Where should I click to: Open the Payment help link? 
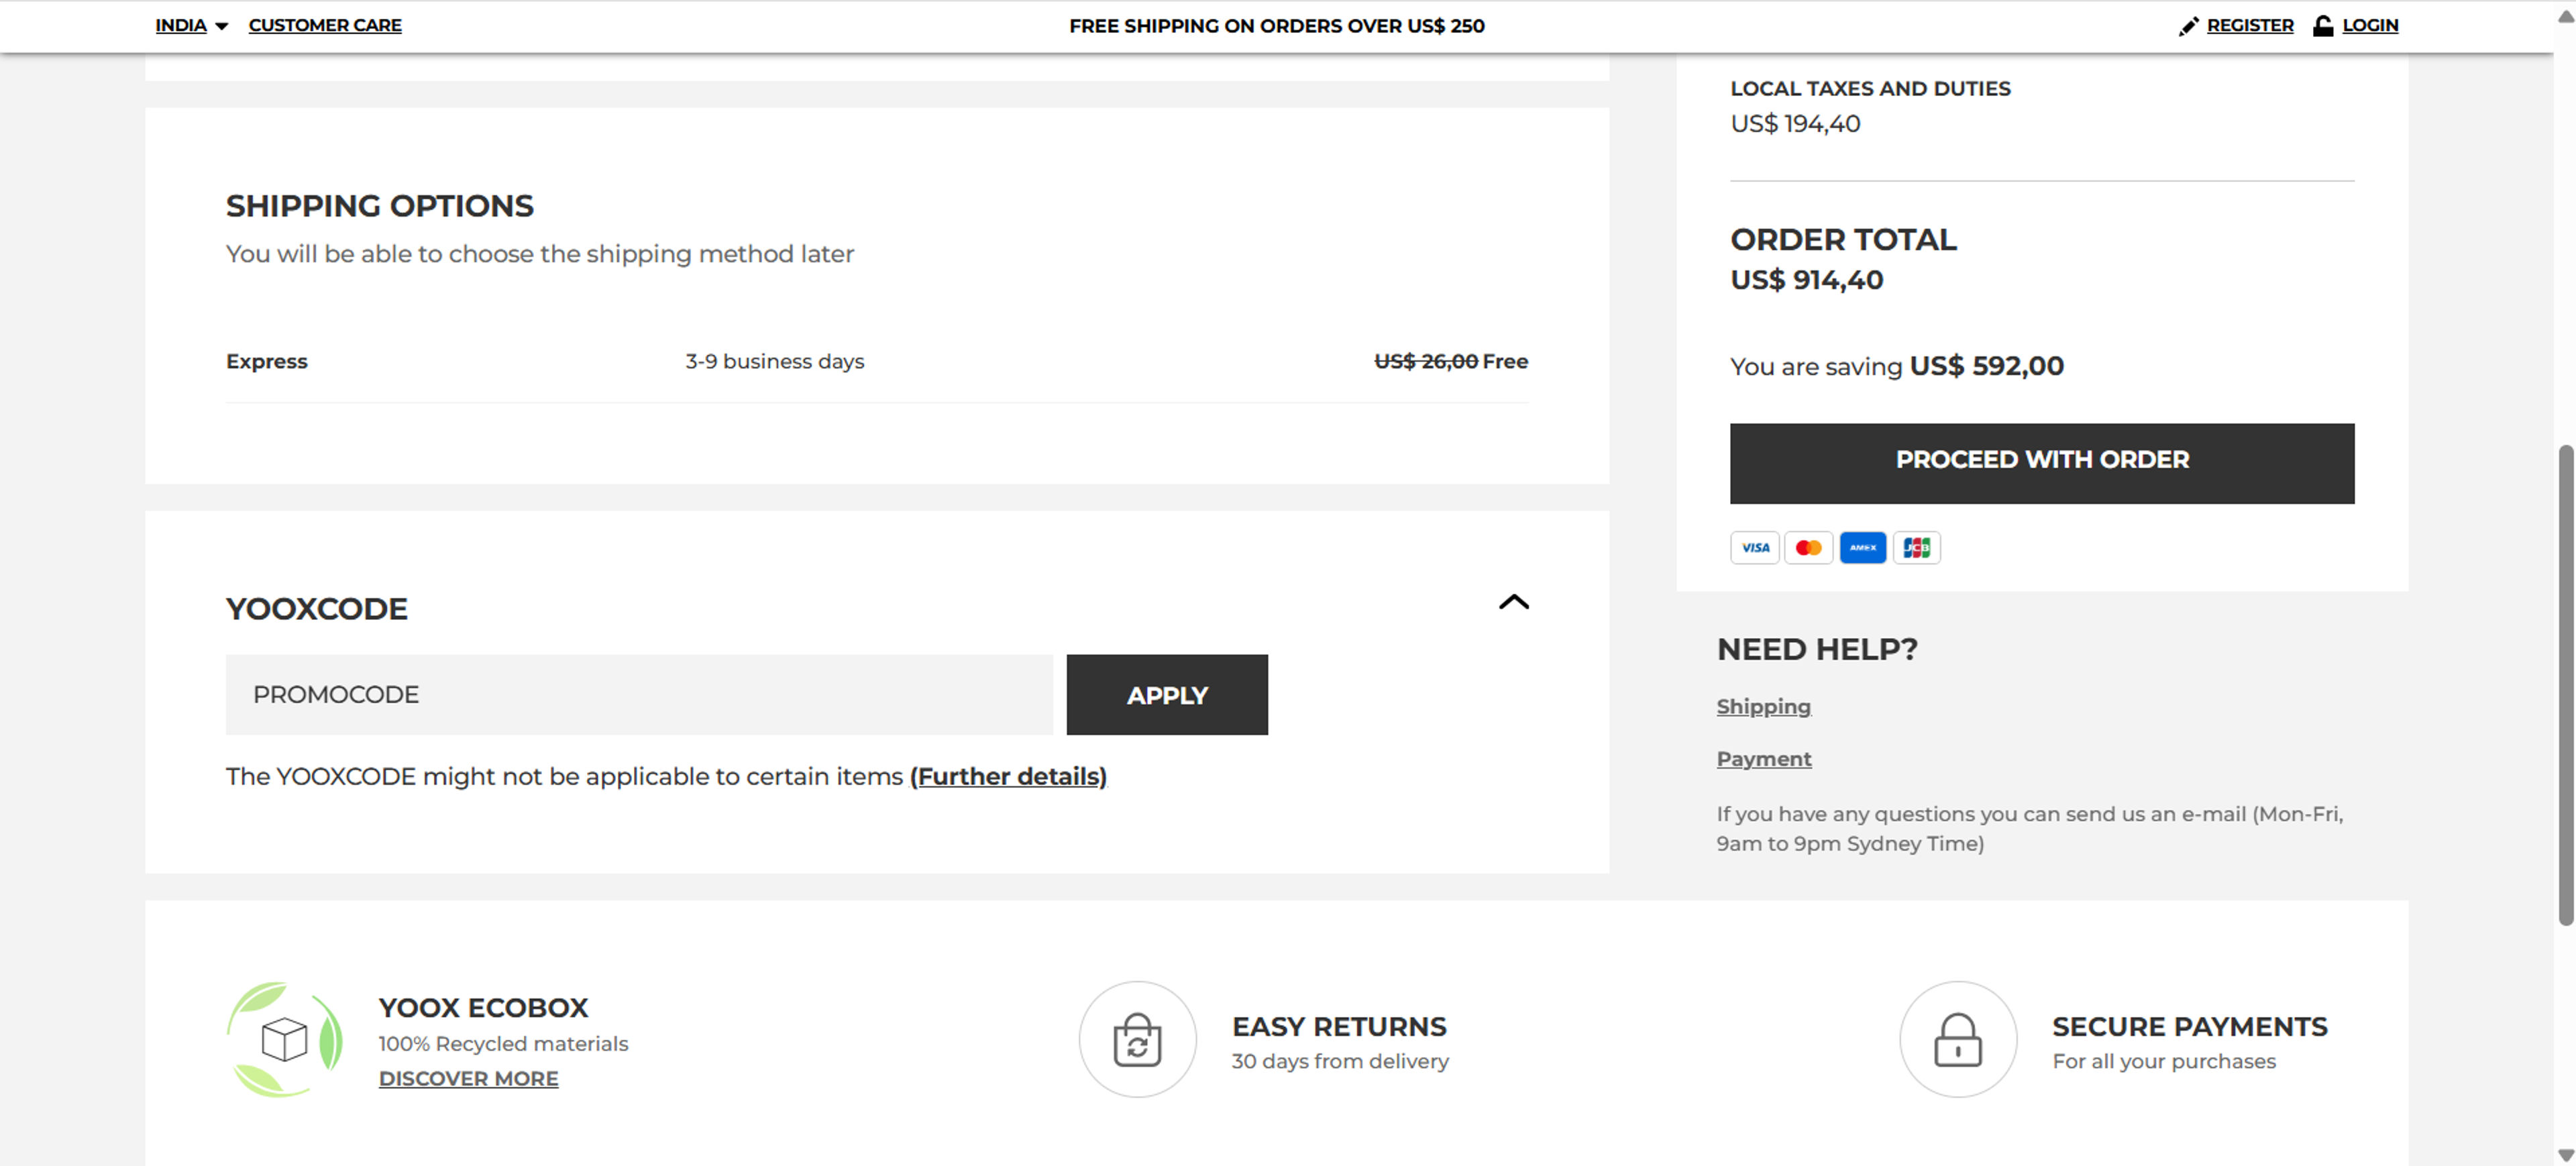1764,759
